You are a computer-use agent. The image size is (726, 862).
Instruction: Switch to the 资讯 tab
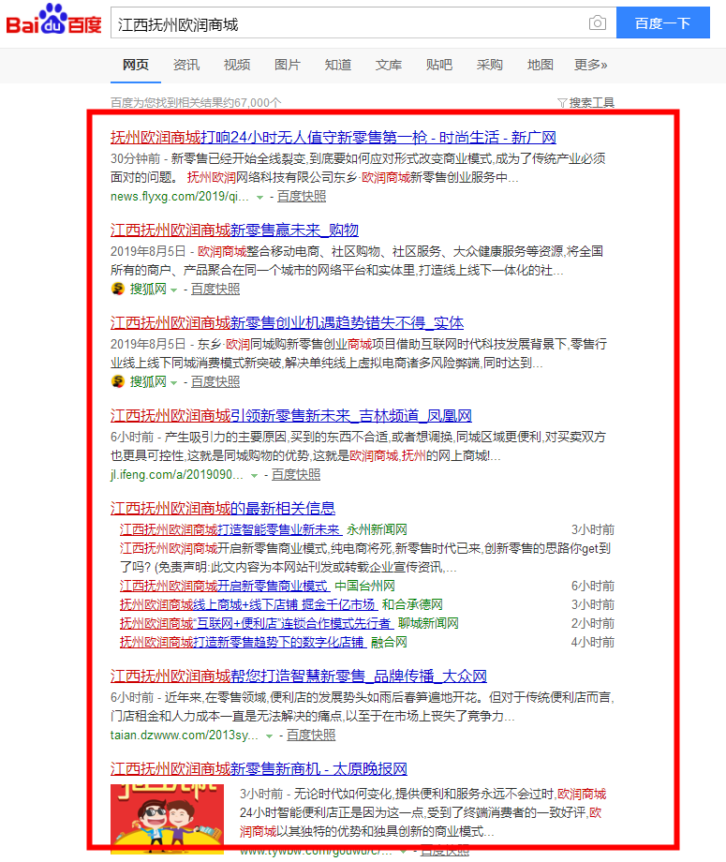click(x=185, y=65)
